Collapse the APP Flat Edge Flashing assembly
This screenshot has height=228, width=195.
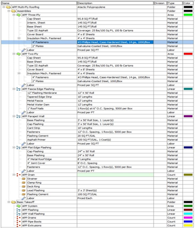[x=14, y=147]
